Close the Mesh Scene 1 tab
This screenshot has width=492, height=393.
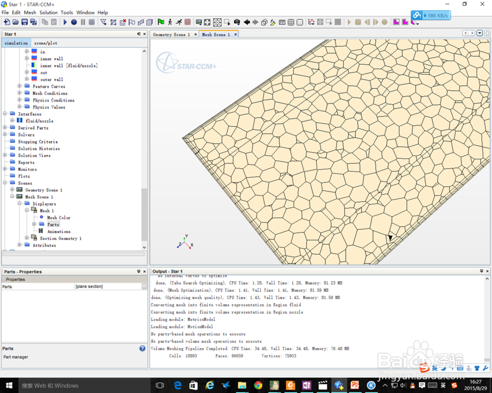[x=235, y=34]
